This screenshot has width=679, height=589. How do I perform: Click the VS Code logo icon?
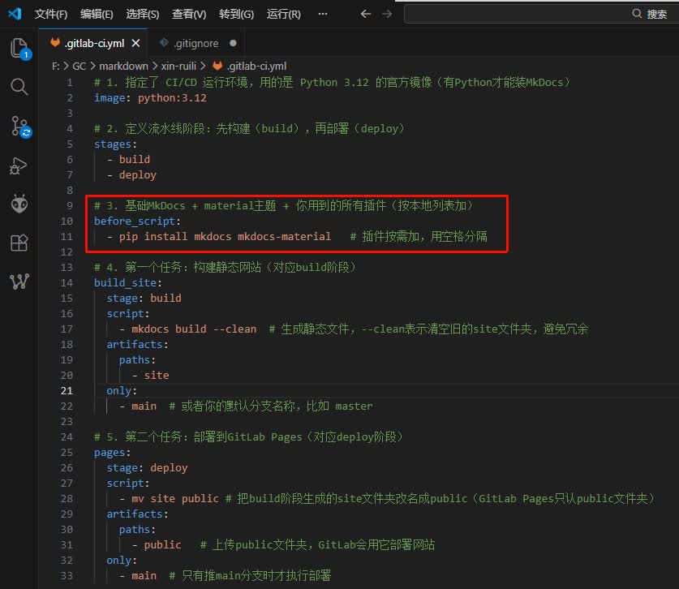[15, 14]
